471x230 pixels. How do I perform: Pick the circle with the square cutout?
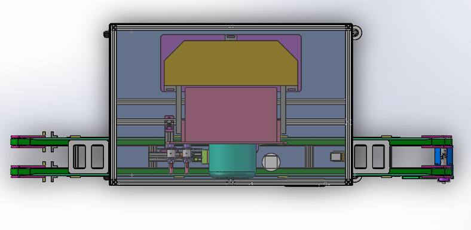(271, 161)
